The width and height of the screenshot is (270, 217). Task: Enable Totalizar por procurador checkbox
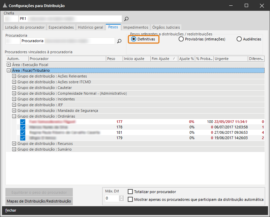click(130, 192)
